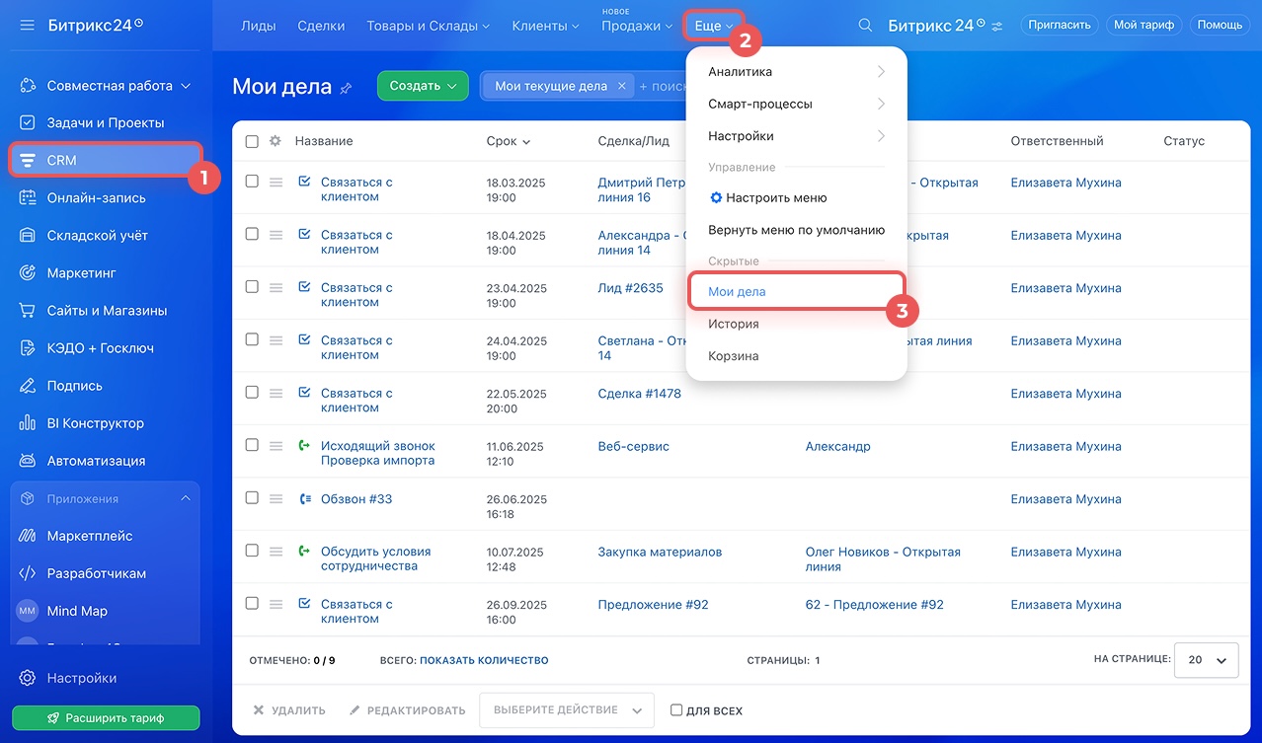
Task: Click the Маркетплейс sidebar icon
Action: tap(28, 536)
